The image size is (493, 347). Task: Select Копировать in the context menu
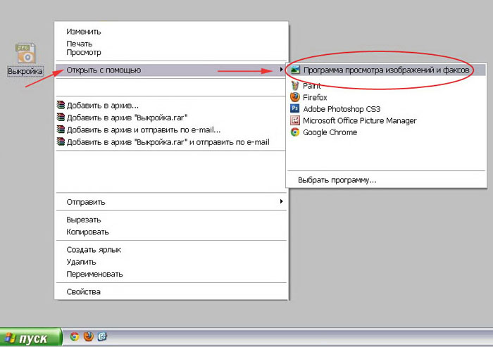click(87, 232)
